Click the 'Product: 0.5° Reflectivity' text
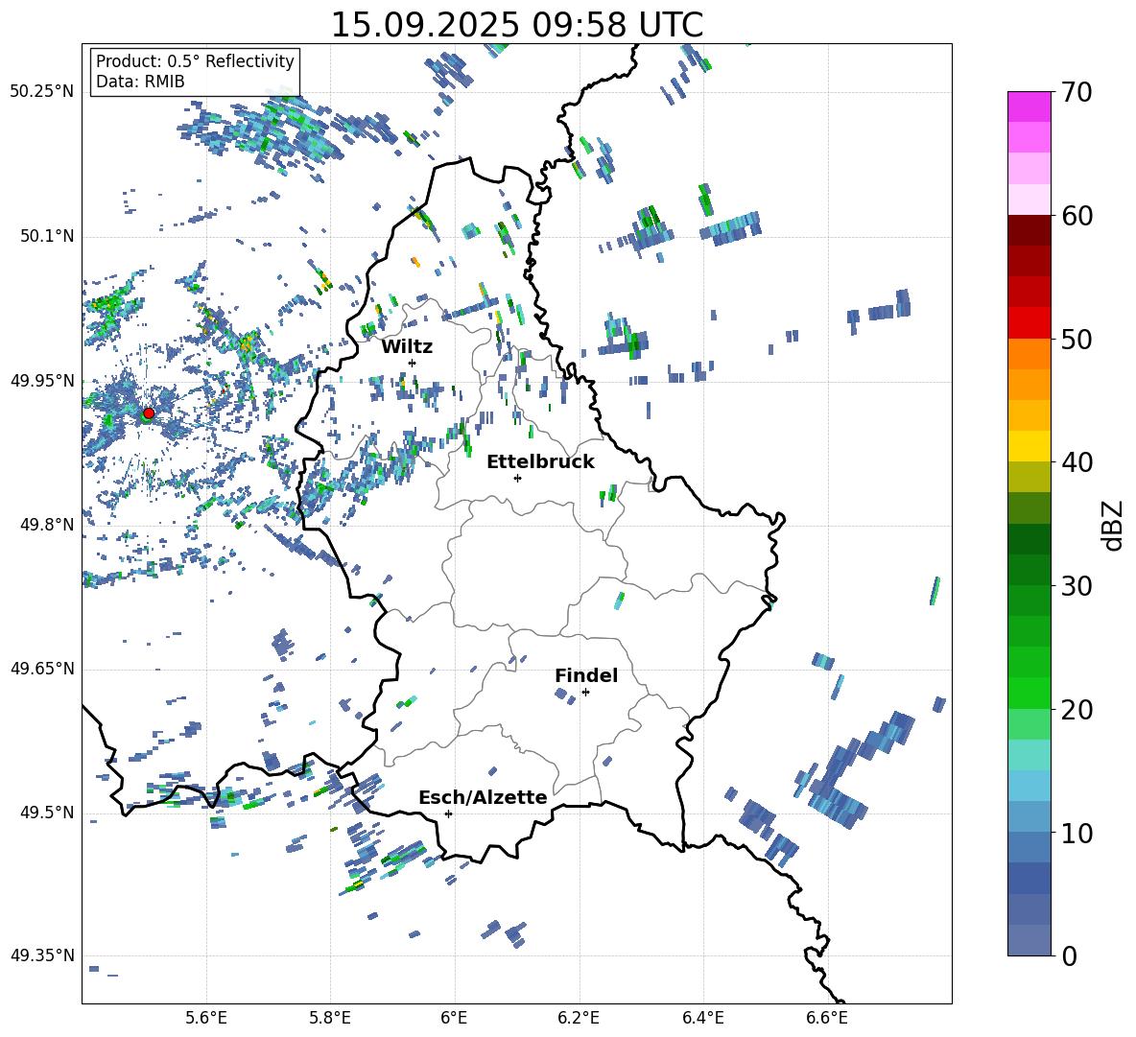The width and height of the screenshot is (1136, 1037). 195,61
